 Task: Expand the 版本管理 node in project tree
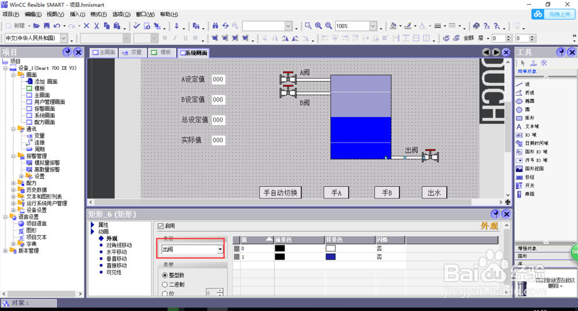point(5,250)
